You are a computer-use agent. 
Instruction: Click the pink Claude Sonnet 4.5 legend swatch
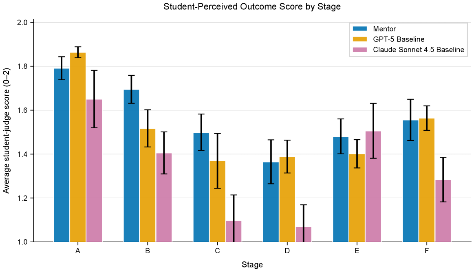(x=360, y=50)
